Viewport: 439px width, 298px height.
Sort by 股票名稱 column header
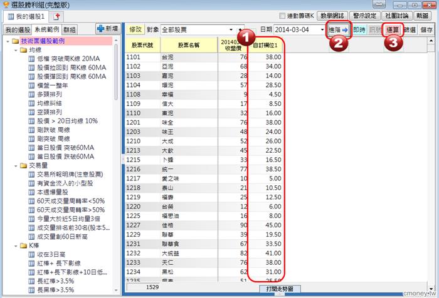point(189,45)
